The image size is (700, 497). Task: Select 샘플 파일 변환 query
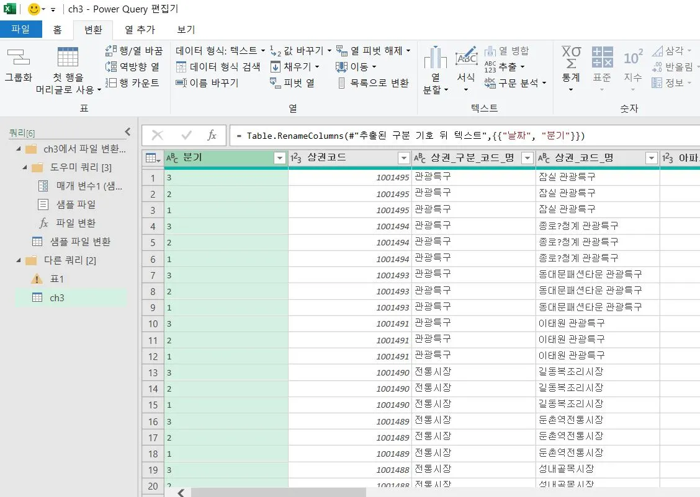(x=71, y=242)
